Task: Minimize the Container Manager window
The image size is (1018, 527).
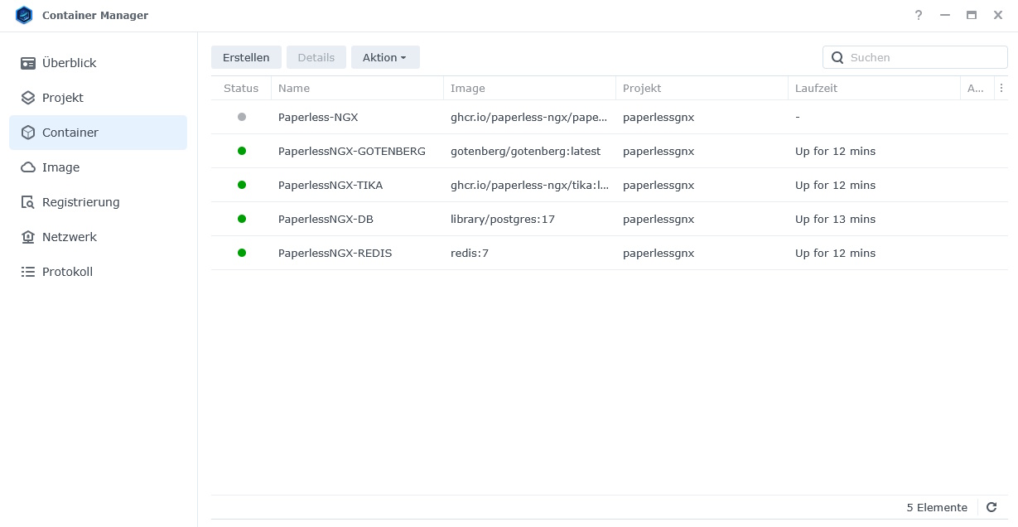Action: coord(944,15)
